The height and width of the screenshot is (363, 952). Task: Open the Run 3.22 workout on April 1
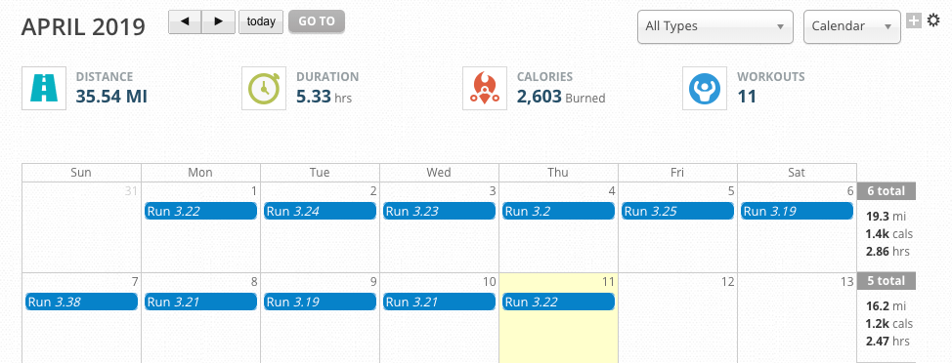201,212
